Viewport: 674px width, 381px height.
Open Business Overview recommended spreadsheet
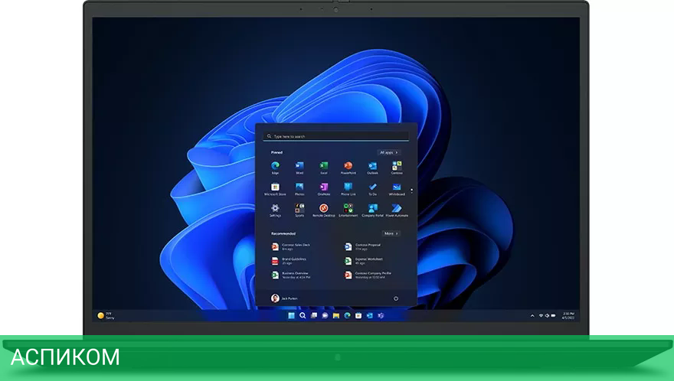[x=290, y=275]
